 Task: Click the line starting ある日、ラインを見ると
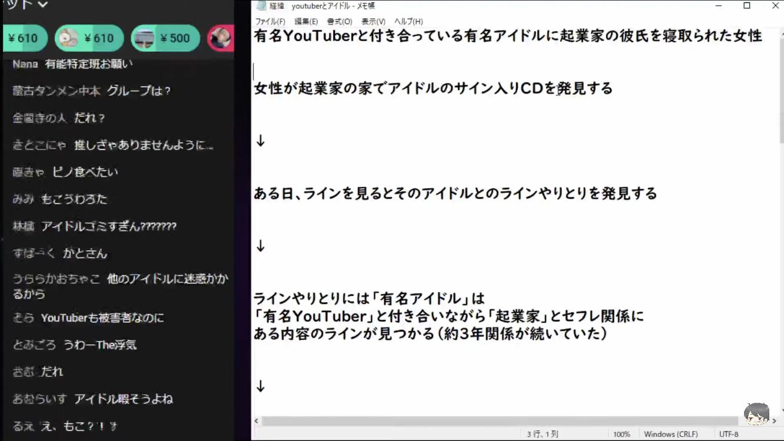pyautogui.click(x=455, y=193)
